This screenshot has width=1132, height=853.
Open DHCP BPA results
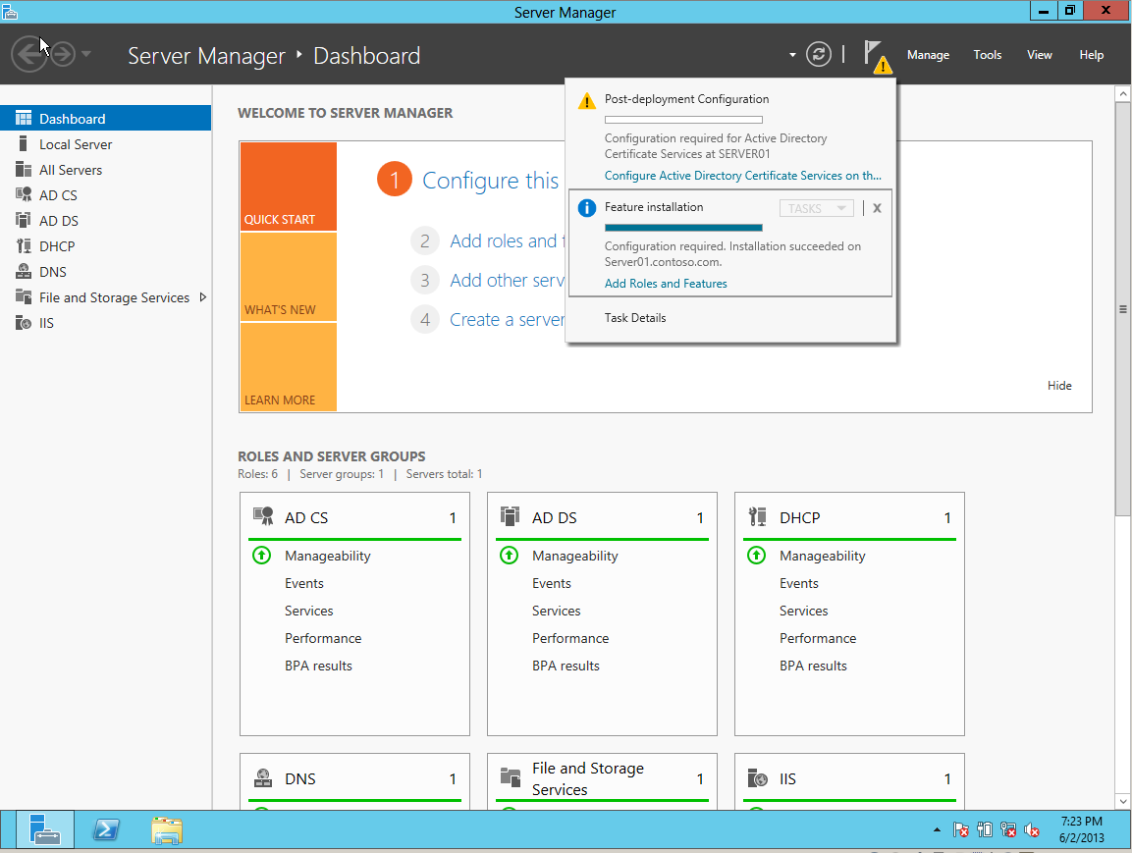coord(813,666)
